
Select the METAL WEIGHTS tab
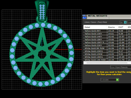97,16
